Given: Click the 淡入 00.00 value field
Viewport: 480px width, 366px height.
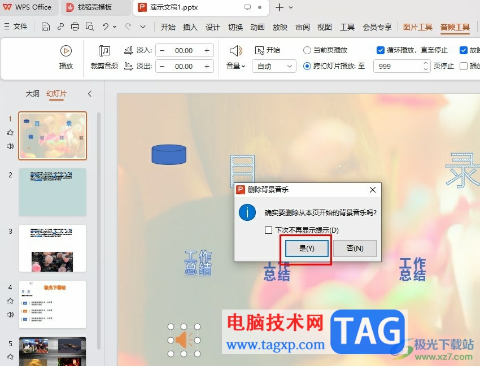Looking at the screenshot, I should click(184, 50).
